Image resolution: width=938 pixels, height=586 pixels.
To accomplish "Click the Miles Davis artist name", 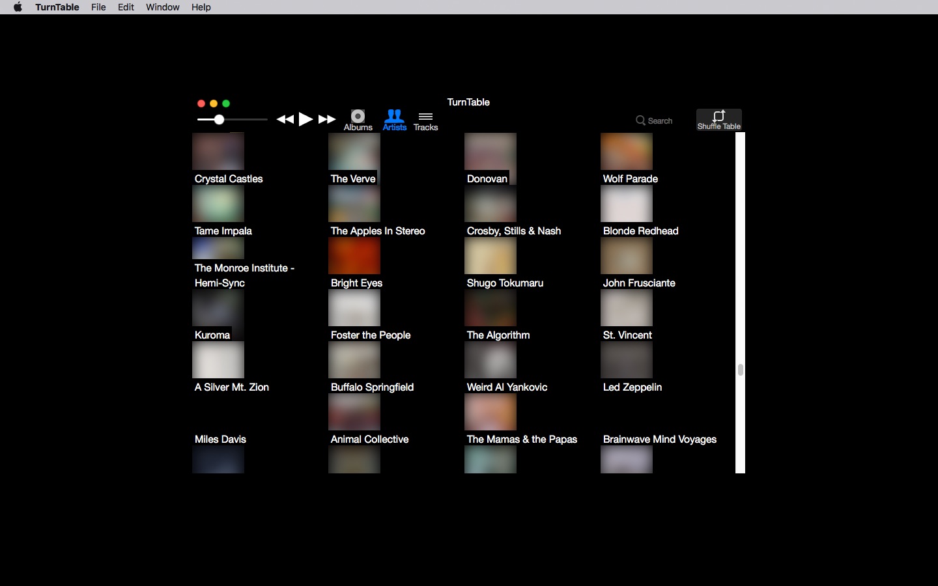I will 220,439.
